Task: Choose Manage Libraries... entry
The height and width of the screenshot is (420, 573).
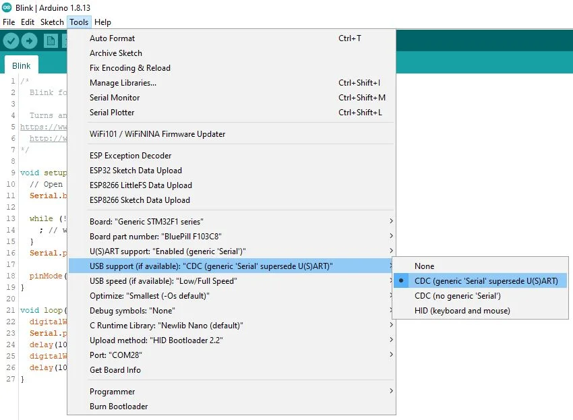Action: 123,83
